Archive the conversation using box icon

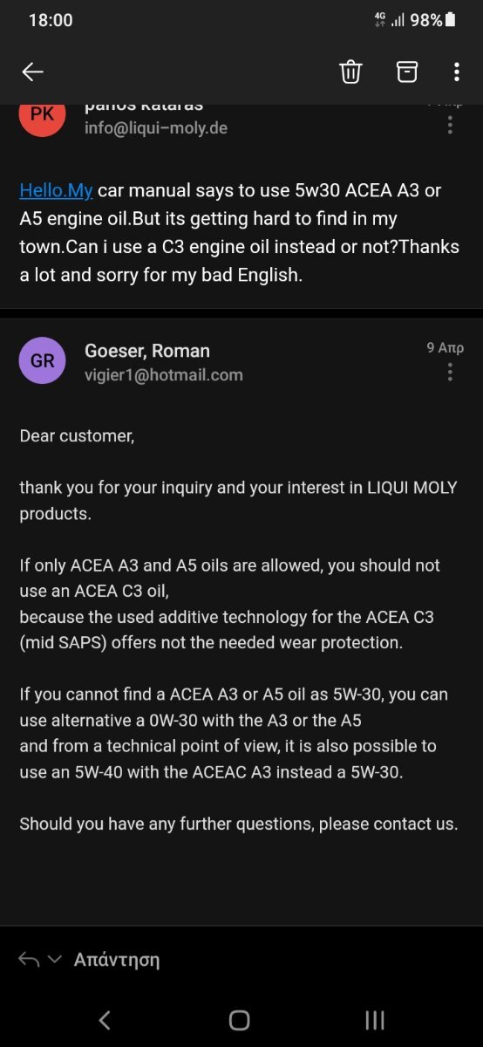click(406, 72)
